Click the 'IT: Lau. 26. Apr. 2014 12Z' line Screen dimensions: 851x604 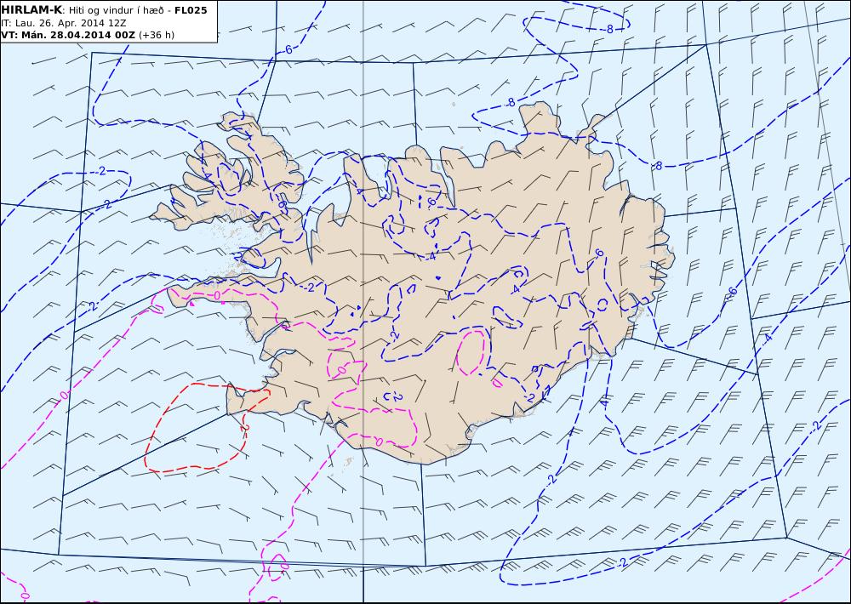coord(64,23)
